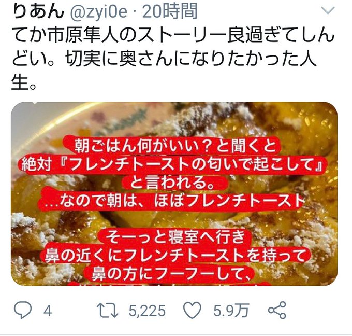Viewport: 352px width, 336px height.
Task: Retweet this post using the arrows icon
Action: [107, 311]
